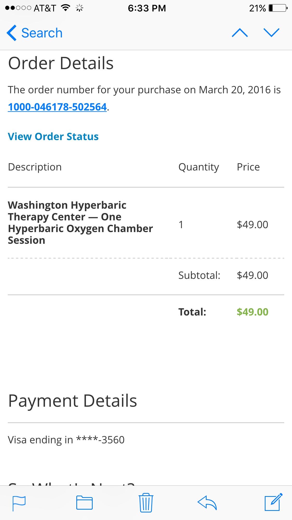Open order number 1000-046178-502564 link
The height and width of the screenshot is (520, 292).
pyautogui.click(x=57, y=107)
